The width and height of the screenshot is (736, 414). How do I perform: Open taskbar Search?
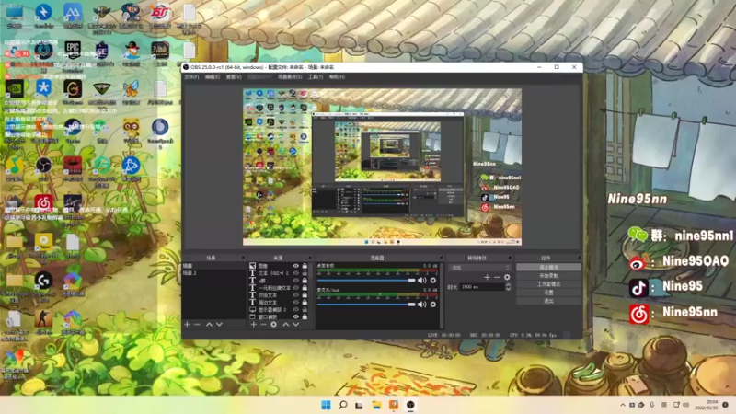(x=342, y=405)
